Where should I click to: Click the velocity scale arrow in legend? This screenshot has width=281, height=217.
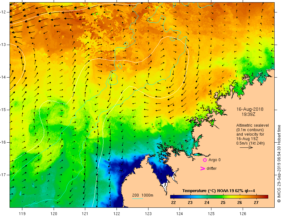point(246,147)
